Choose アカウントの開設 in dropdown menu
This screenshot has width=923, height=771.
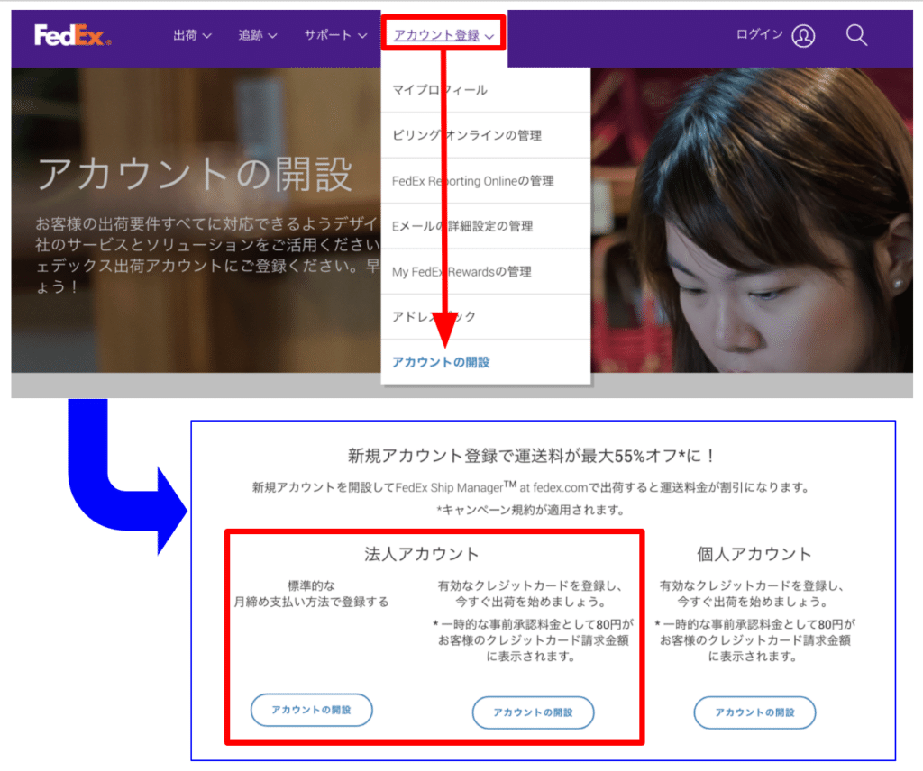[486, 362]
